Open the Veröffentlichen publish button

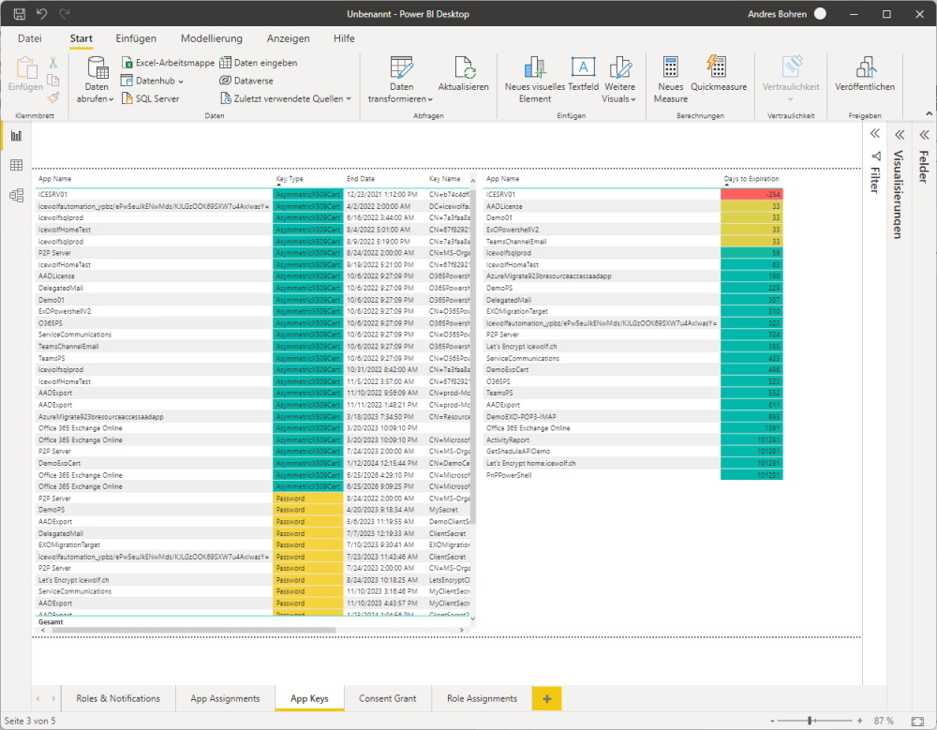pyautogui.click(x=865, y=75)
